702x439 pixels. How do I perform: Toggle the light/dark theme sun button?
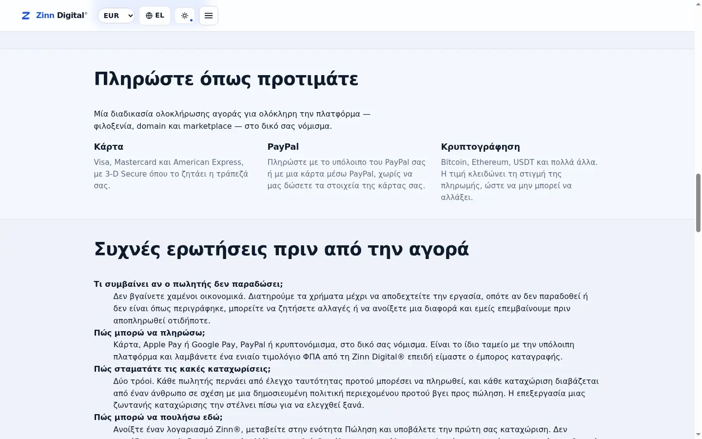click(185, 16)
